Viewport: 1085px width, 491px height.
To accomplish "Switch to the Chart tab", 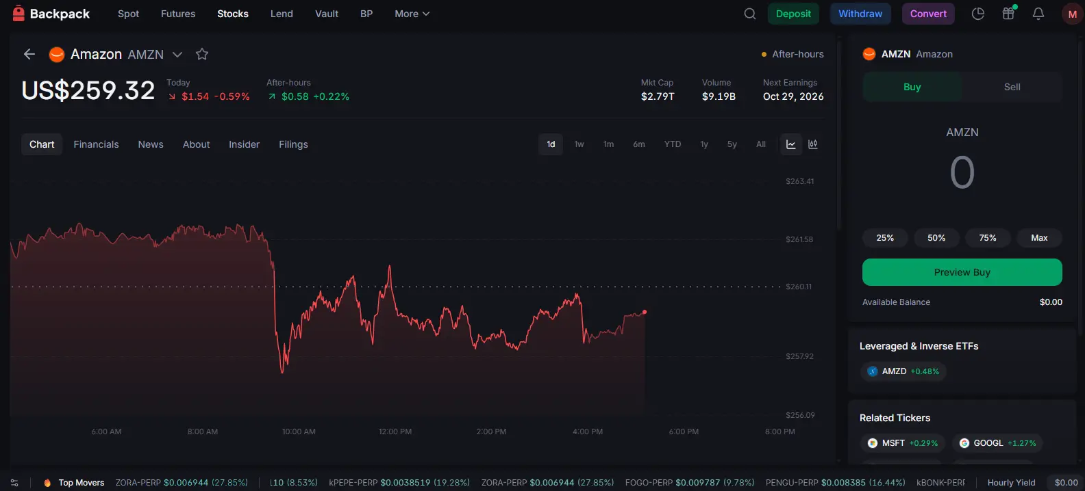I will (42, 144).
